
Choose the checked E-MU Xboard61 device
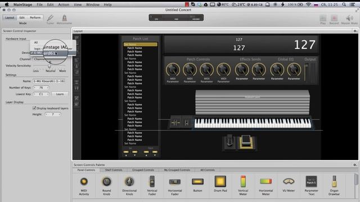[x=53, y=53]
